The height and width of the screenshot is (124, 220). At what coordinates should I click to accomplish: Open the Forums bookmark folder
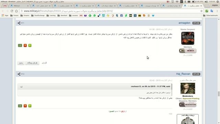tap(14, 15)
